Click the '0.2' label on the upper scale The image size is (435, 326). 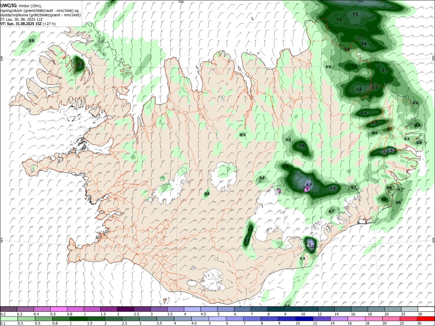(x=3, y=314)
